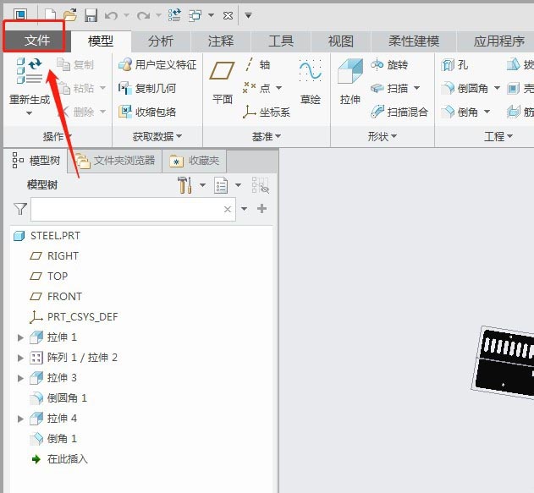Viewport: 534px width, 493px height.
Task: Select the 旋转 revolve tool
Action: pos(389,64)
